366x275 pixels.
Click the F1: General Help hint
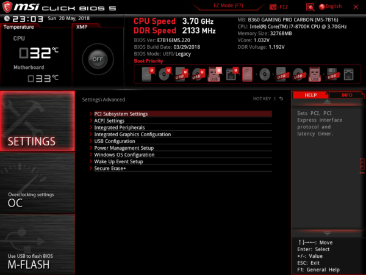(318, 269)
